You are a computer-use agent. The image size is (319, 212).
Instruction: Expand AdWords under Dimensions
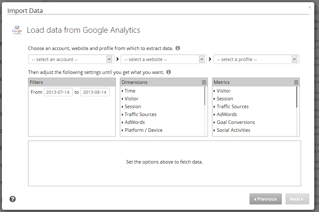pyautogui.click(x=133, y=122)
